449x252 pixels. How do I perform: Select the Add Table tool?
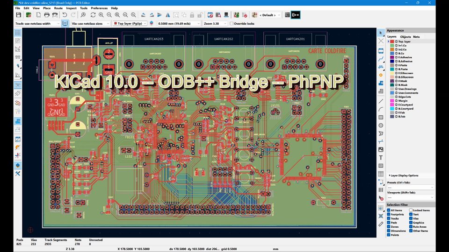click(x=381, y=174)
